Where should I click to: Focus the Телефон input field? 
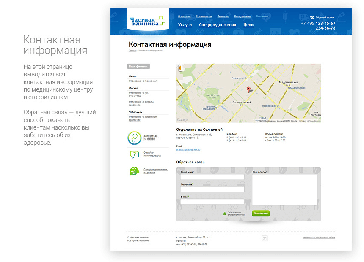[x=212, y=189]
